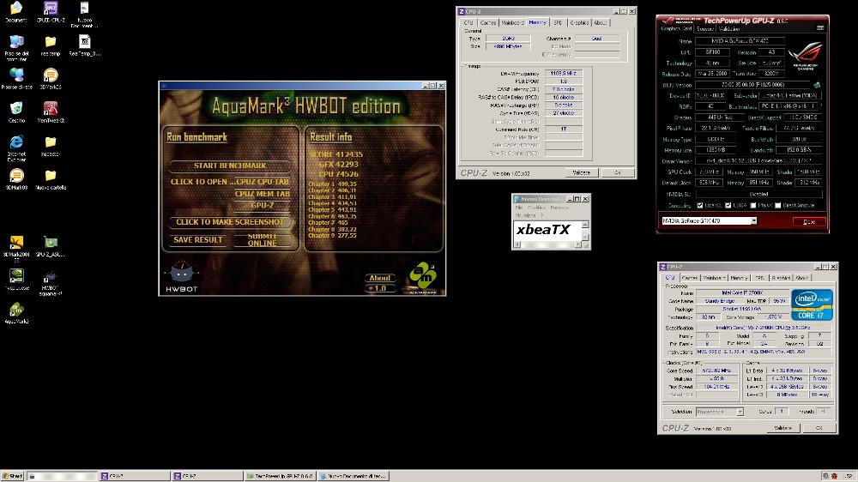Click the green AquaMark logo icon
The height and width of the screenshot is (482, 858).
[x=422, y=277]
